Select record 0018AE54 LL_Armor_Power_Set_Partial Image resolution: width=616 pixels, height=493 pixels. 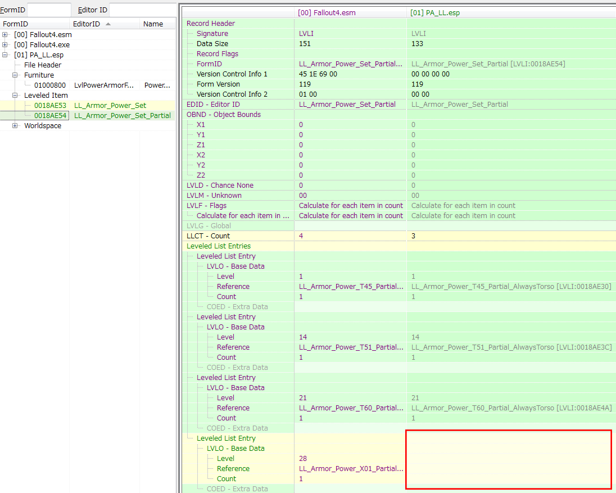pyautogui.click(x=88, y=115)
